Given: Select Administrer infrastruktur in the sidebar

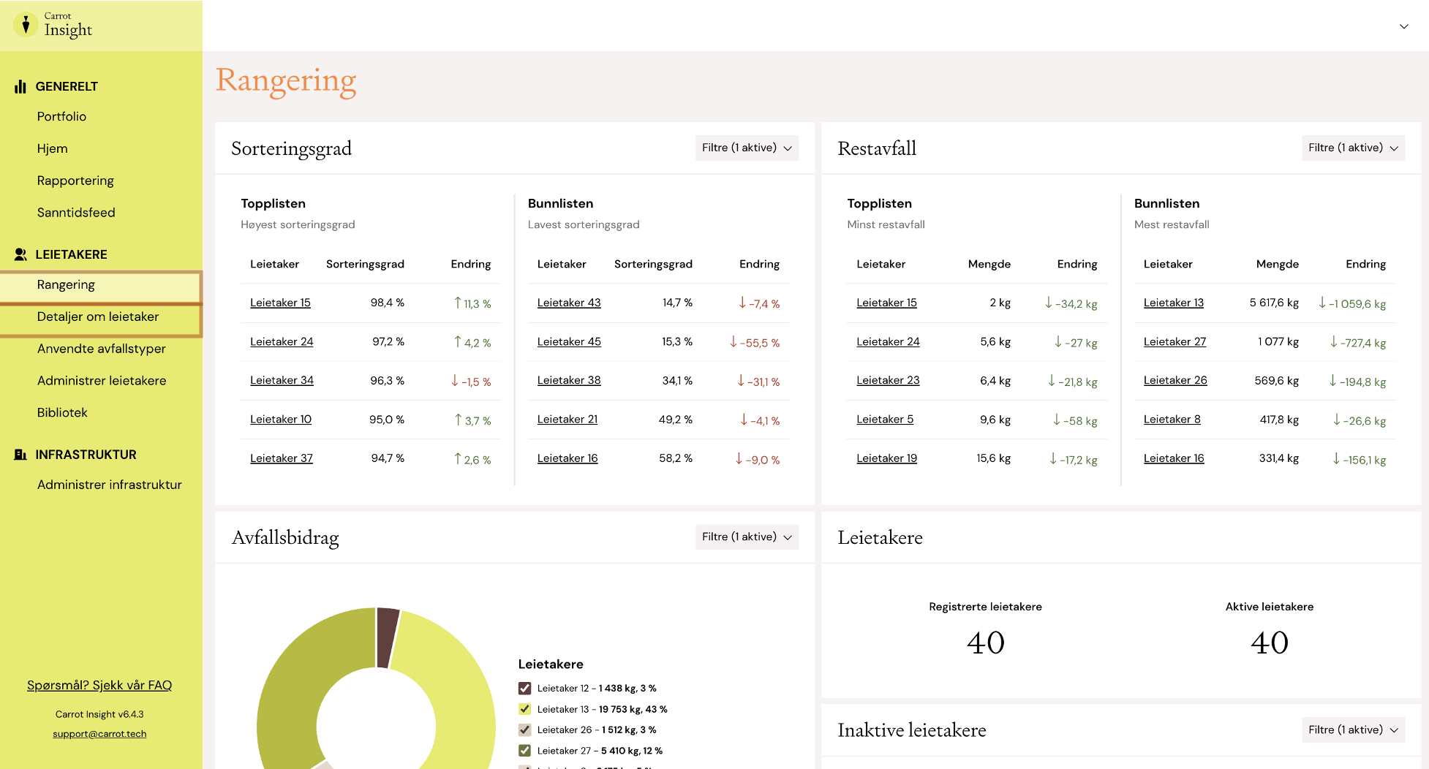Looking at the screenshot, I should click(109, 485).
